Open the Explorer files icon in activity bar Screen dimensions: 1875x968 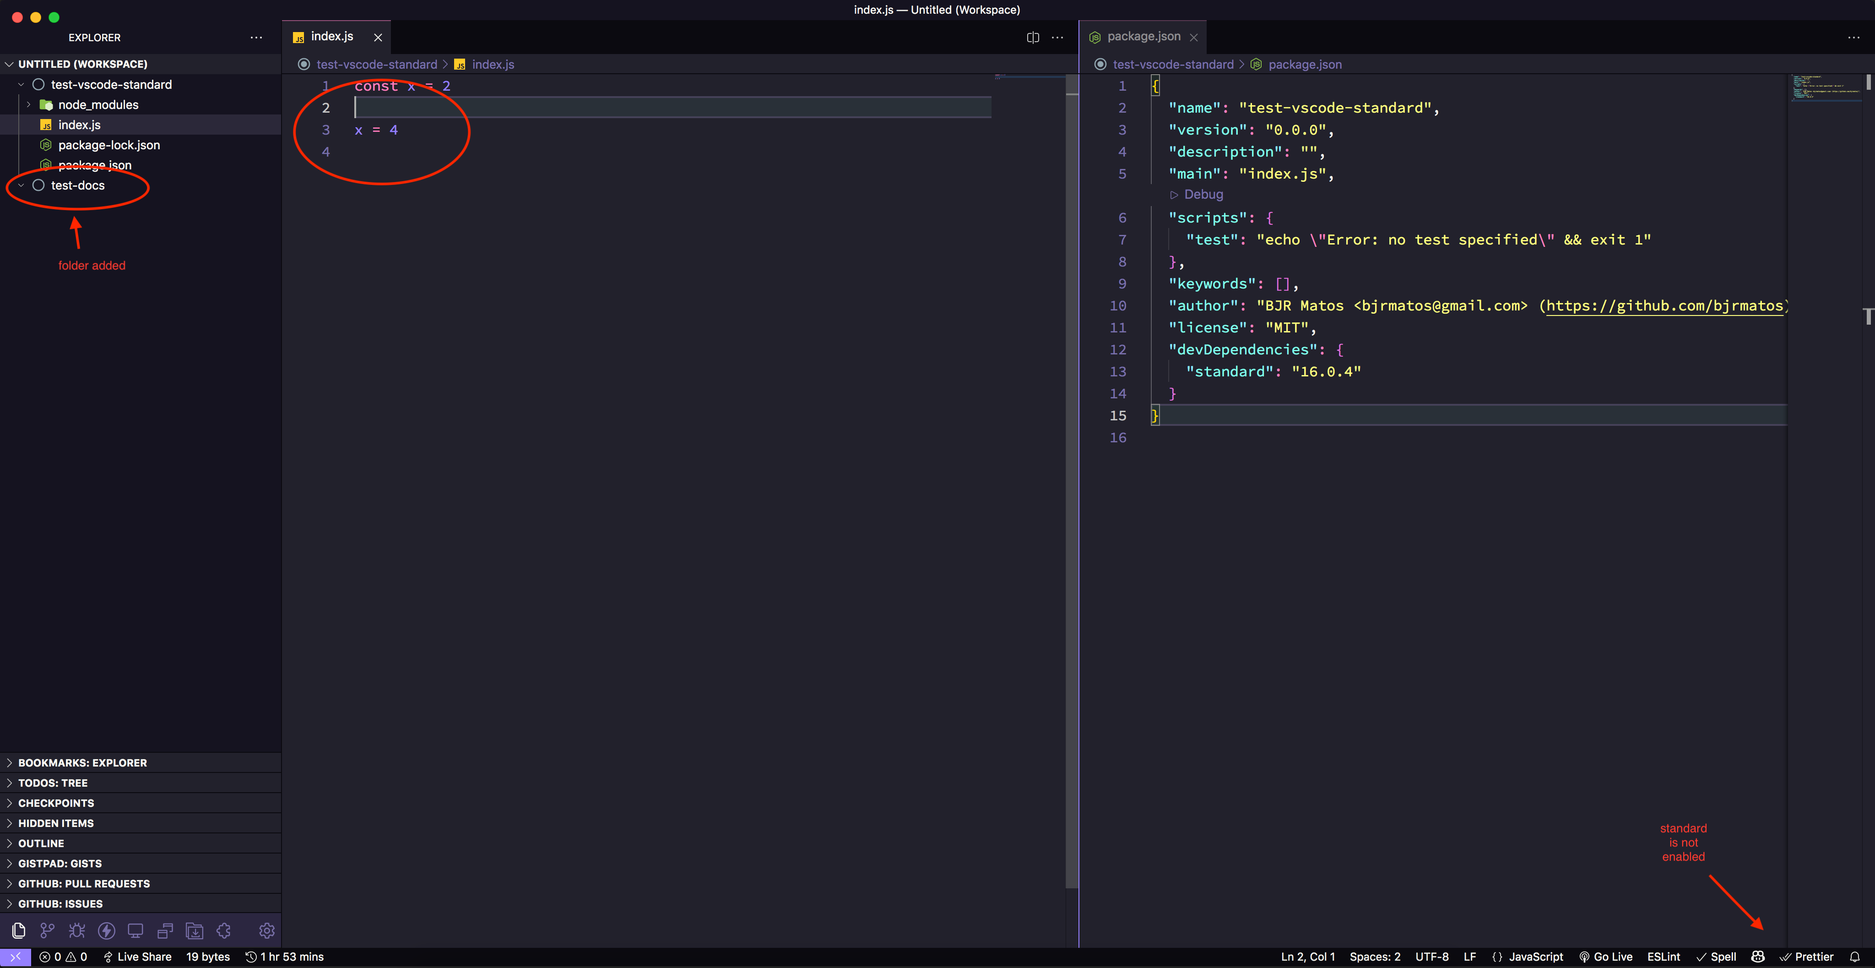click(x=17, y=930)
